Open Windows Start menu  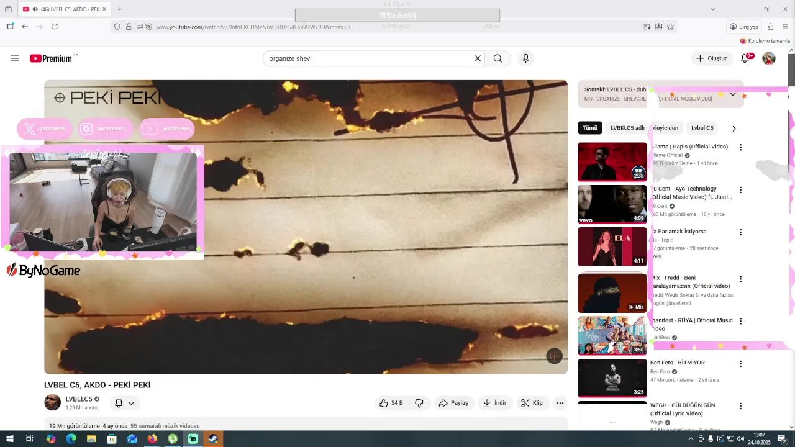[10, 439]
